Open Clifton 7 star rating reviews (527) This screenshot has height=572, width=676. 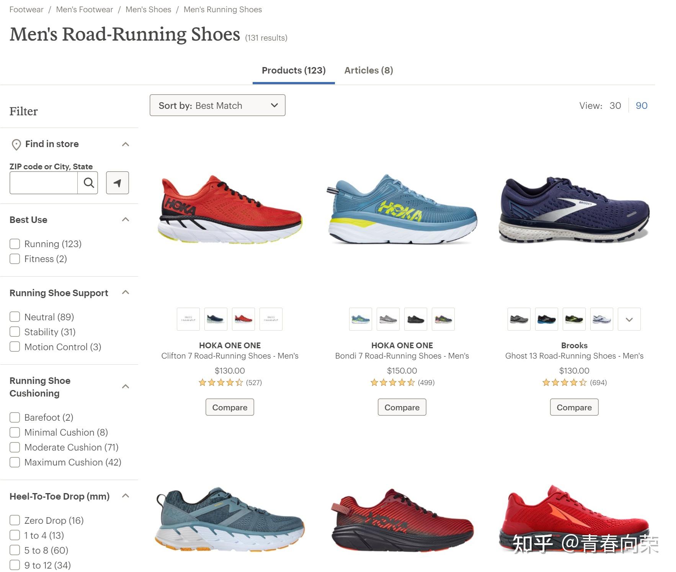point(230,382)
